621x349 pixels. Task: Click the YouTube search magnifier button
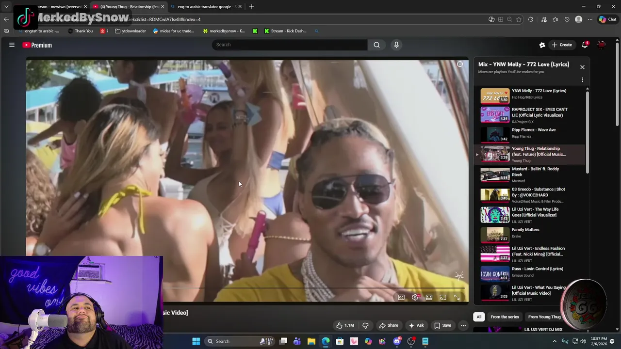(x=376, y=45)
